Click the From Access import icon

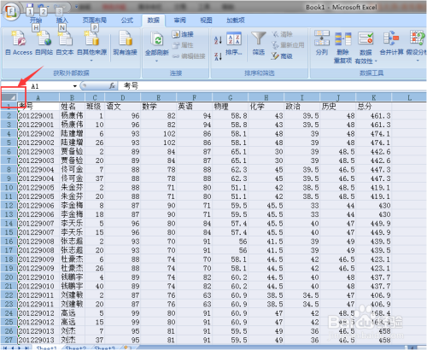click(x=19, y=38)
